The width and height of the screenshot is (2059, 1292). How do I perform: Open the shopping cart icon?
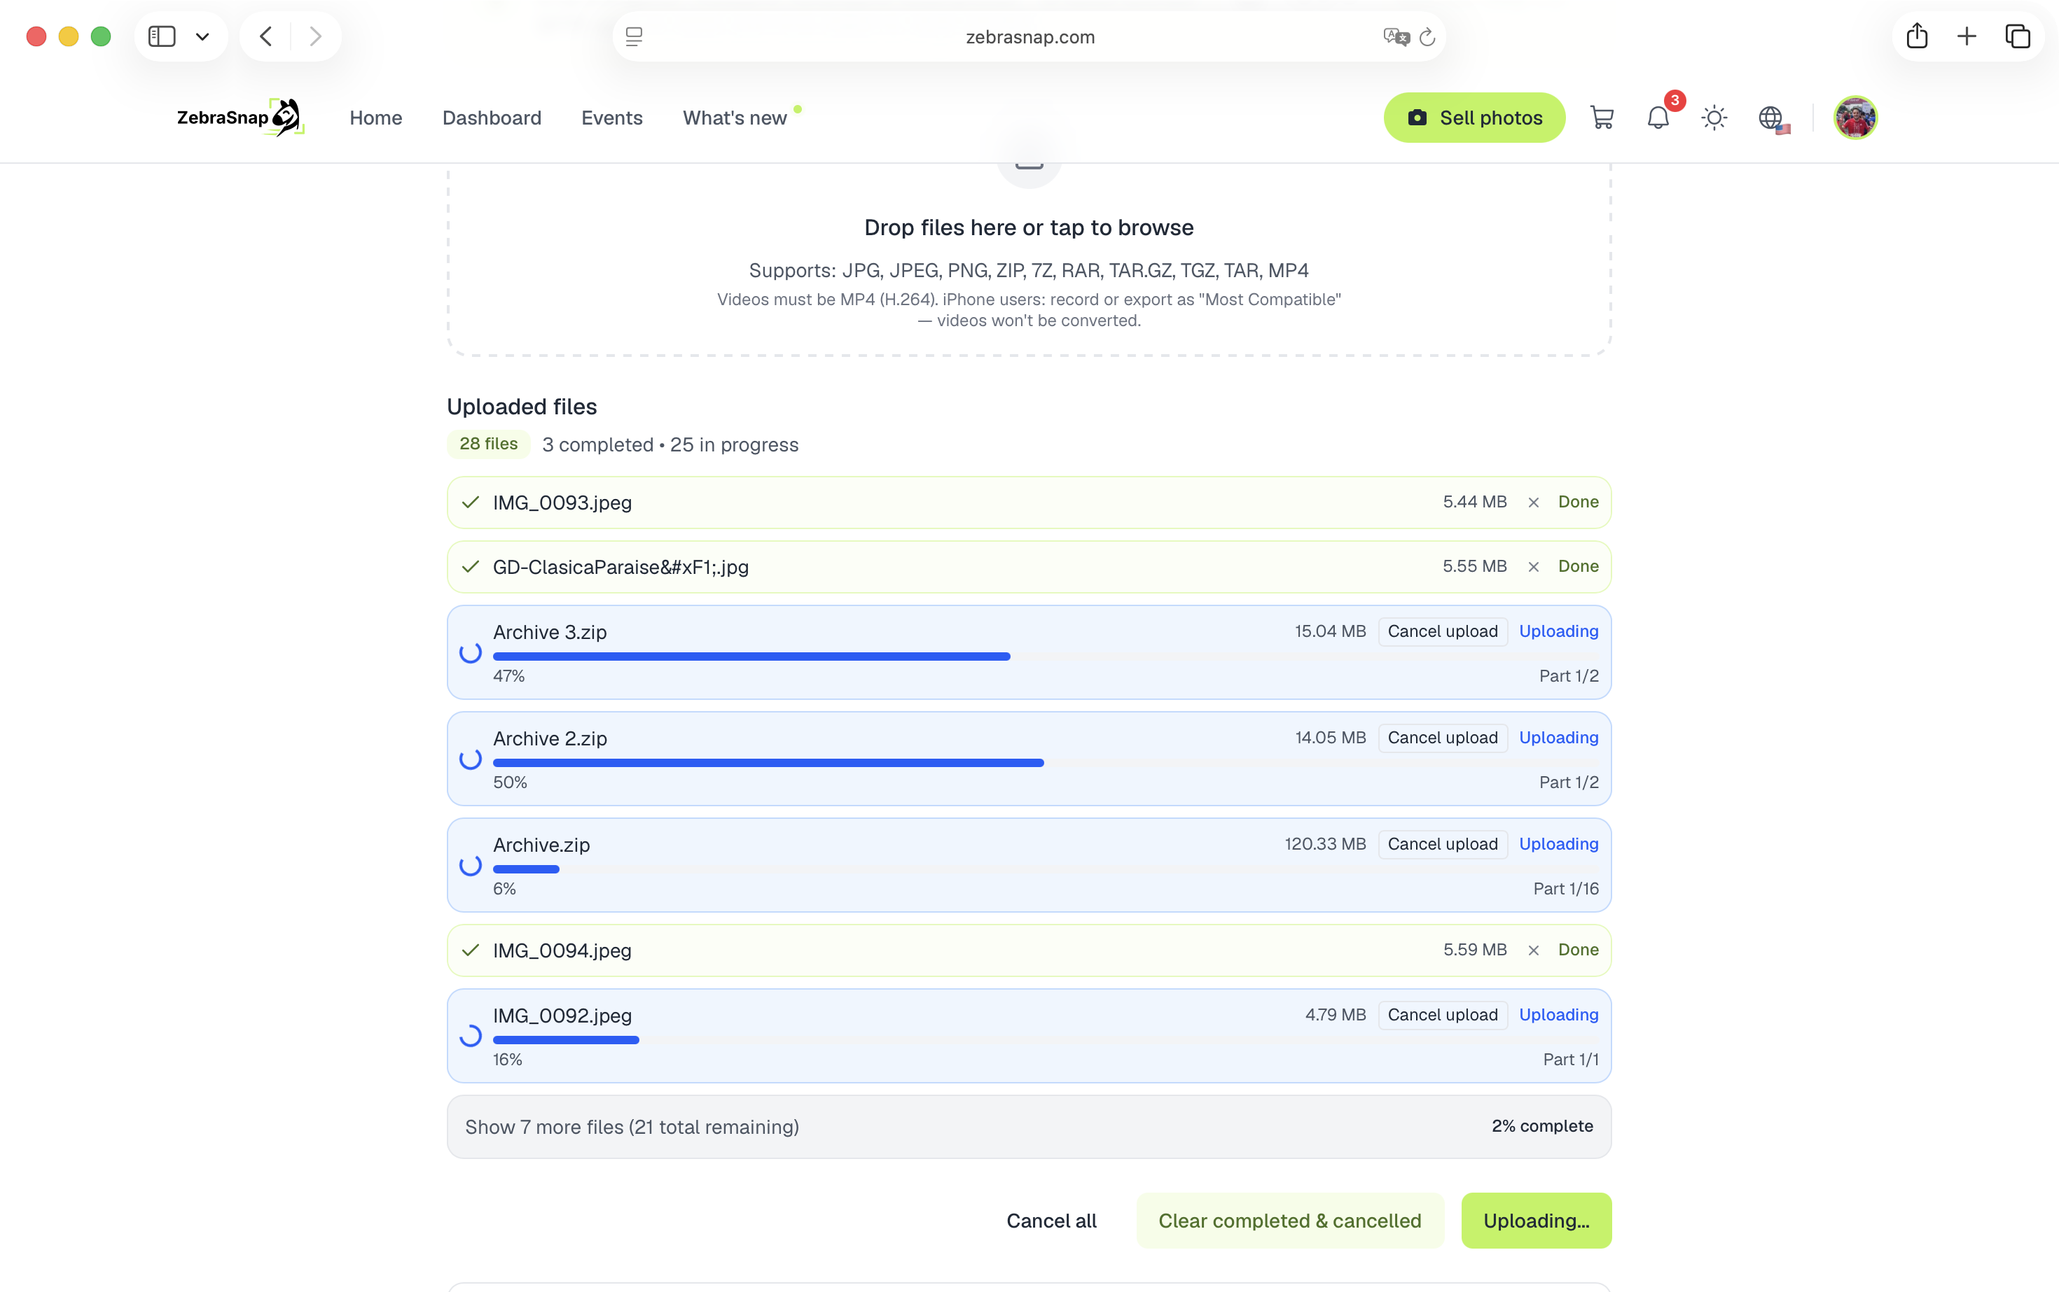pyautogui.click(x=1602, y=118)
